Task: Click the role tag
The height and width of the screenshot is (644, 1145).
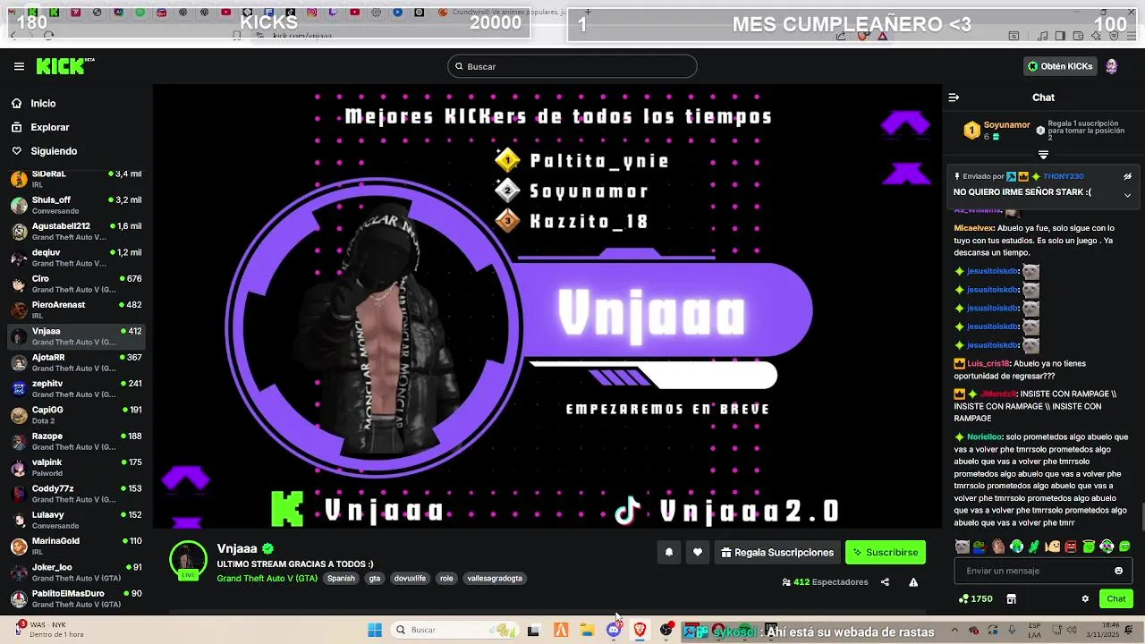Action: pos(446,579)
